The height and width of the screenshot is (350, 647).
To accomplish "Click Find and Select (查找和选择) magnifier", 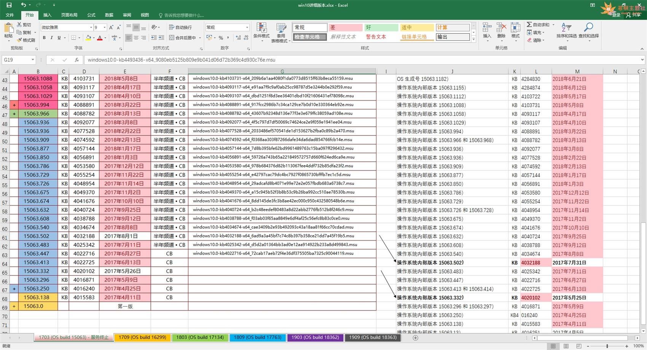I will tap(588, 27).
